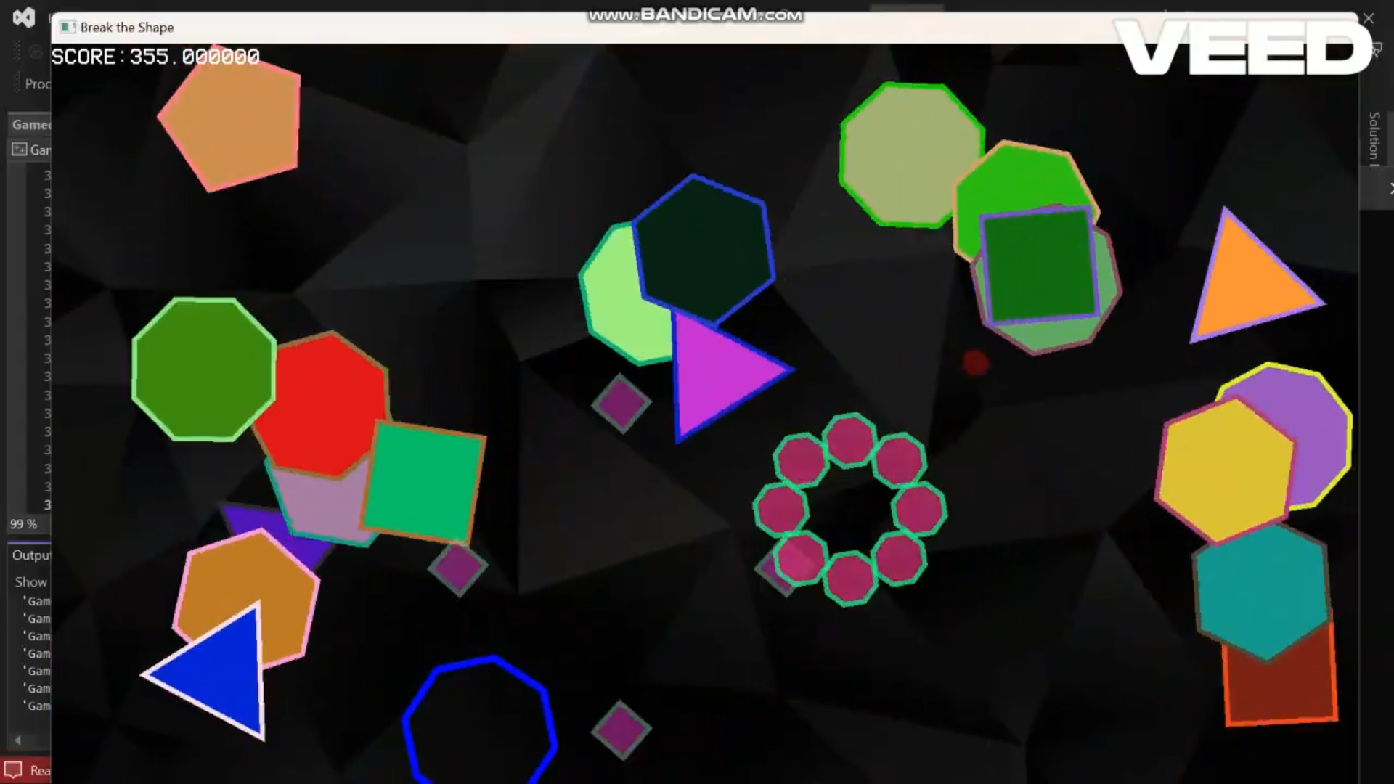
Task: Click the horizontal scrollbar in the Output window
Action: point(29,740)
